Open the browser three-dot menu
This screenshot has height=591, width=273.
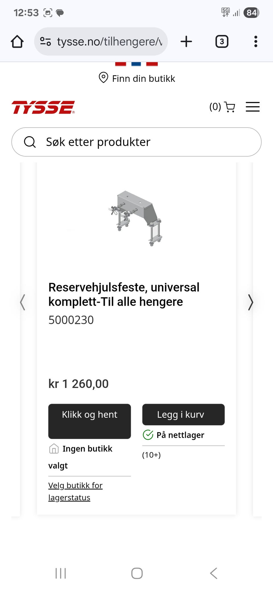point(256,41)
